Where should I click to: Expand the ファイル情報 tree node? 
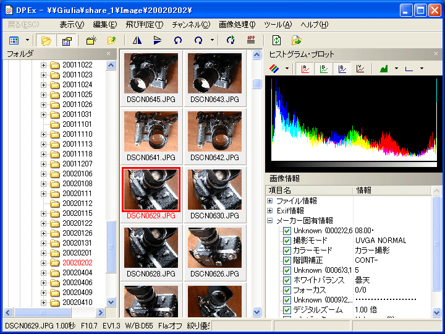tap(269, 201)
